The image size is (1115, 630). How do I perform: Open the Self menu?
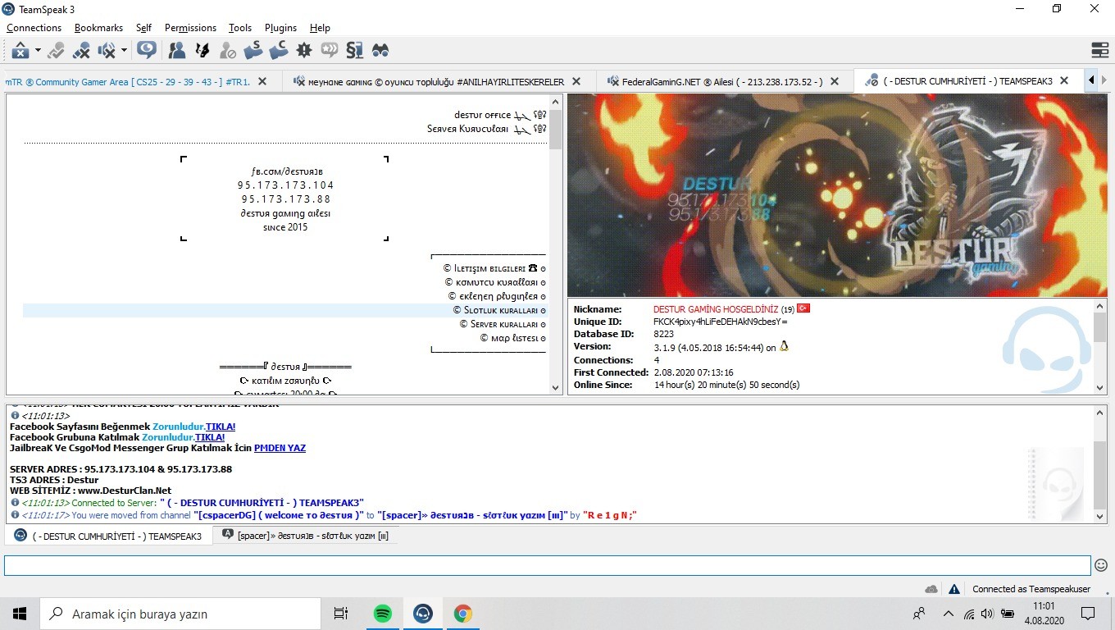[143, 28]
